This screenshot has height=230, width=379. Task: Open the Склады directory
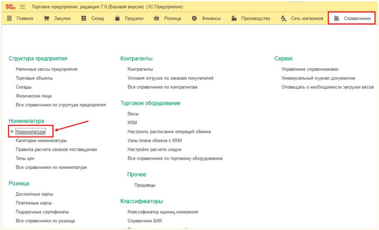(x=24, y=87)
